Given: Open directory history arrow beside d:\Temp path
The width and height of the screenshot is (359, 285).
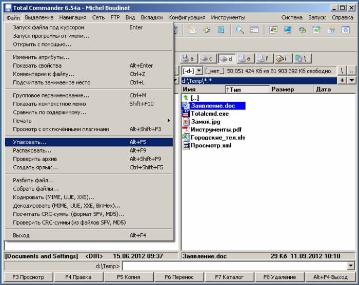Looking at the screenshot, I should coord(352,80).
